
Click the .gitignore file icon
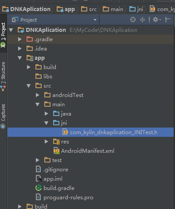(38, 169)
